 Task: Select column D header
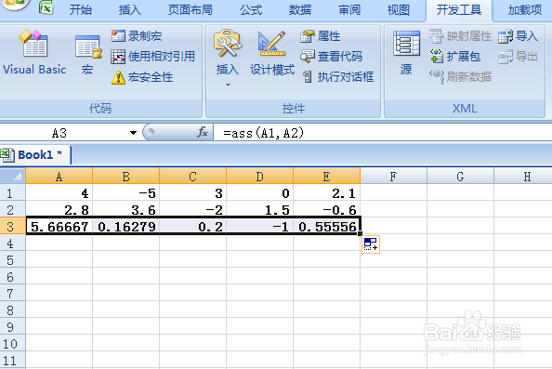[259, 176]
